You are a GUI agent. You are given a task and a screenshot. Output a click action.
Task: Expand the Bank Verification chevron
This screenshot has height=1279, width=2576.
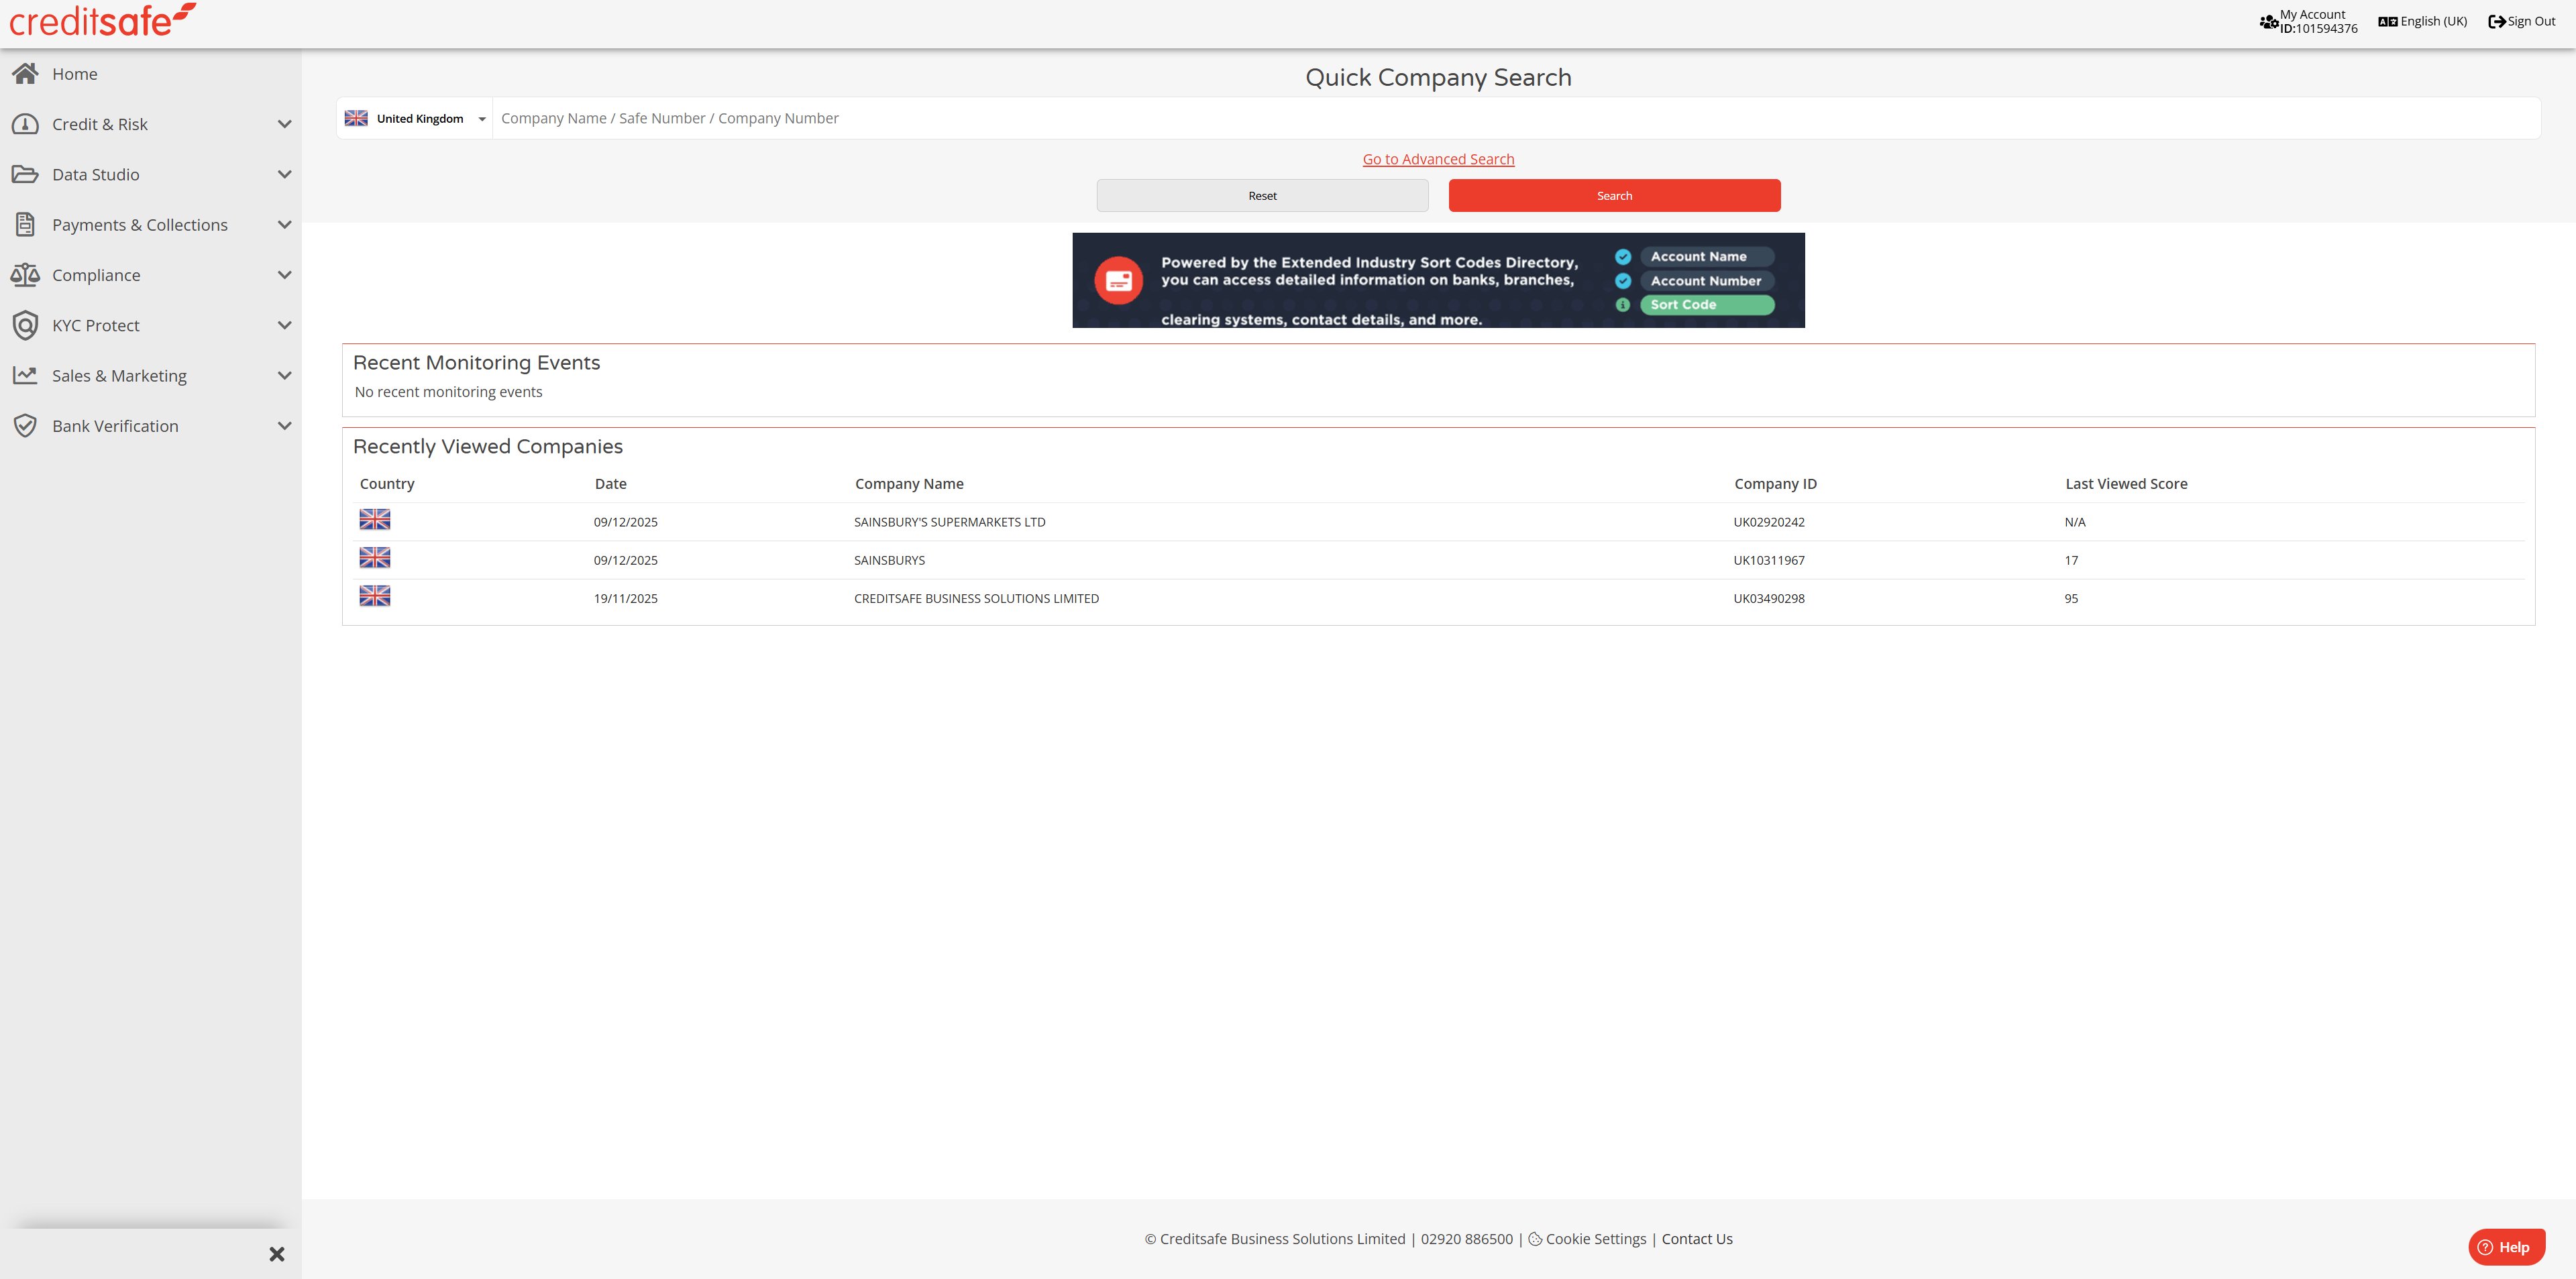(284, 426)
